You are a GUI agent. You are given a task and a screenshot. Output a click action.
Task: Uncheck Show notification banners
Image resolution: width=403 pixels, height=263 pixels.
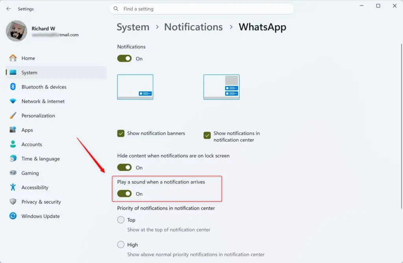(121, 133)
